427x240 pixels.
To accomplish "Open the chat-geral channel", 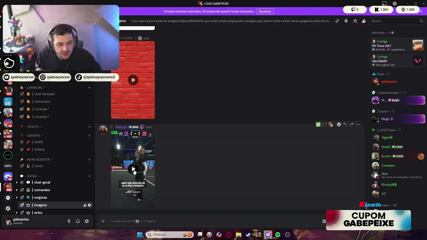I will pos(55,182).
